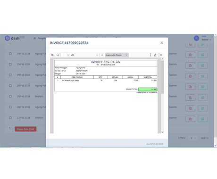The width and height of the screenshot is (217, 179).
Task: Close the invoice modal with X
Action: click(x=162, y=43)
